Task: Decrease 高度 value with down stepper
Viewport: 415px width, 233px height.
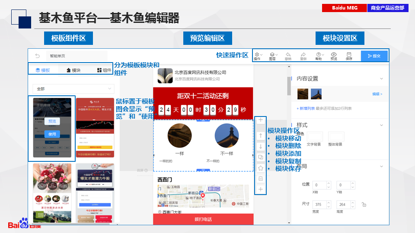Action: pyautogui.click(x=353, y=207)
